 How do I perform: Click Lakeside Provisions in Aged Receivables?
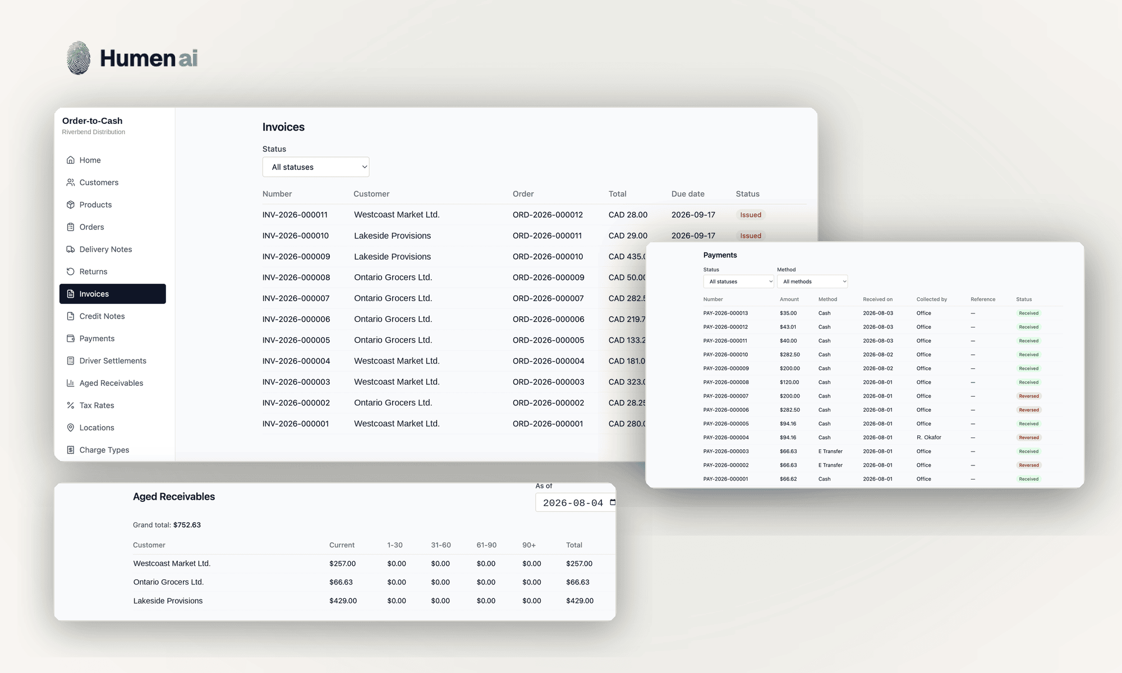[x=168, y=601]
